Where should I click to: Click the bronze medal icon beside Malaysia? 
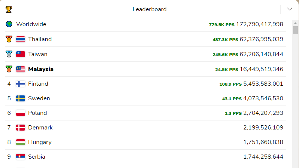(9, 69)
